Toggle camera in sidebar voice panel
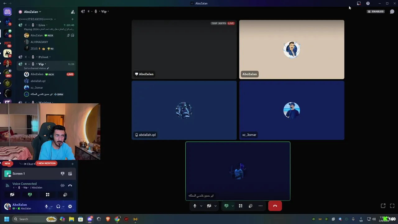The width and height of the screenshot is (398, 224). (12, 194)
